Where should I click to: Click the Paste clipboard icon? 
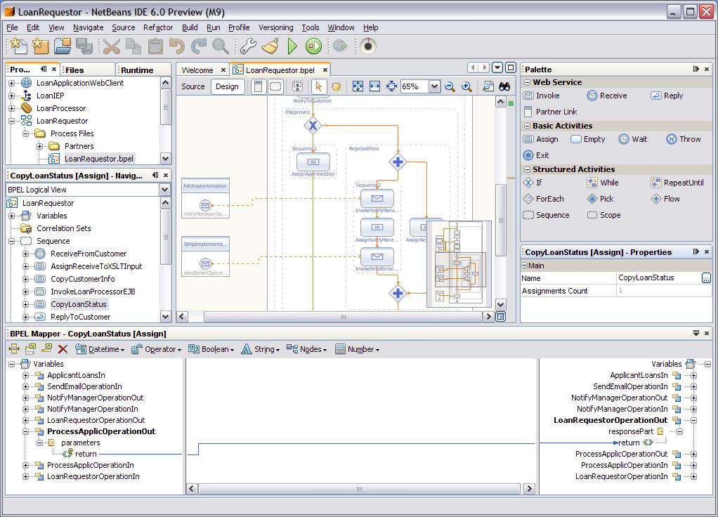[x=155, y=46]
